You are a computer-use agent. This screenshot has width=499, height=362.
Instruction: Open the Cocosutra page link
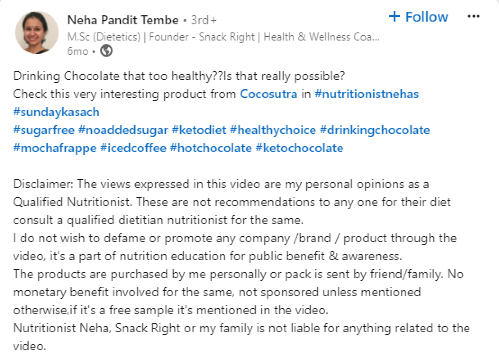pos(269,94)
